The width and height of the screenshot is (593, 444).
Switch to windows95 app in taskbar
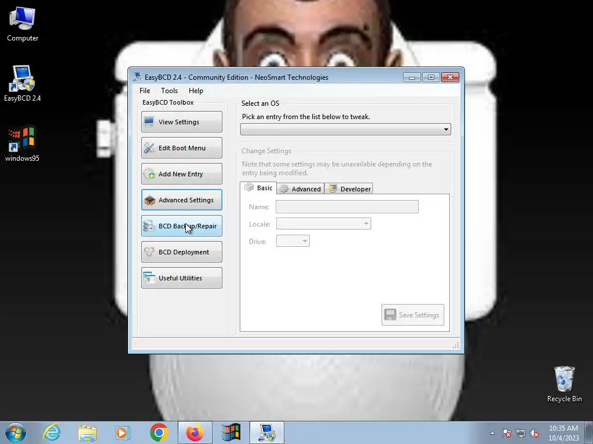point(230,432)
